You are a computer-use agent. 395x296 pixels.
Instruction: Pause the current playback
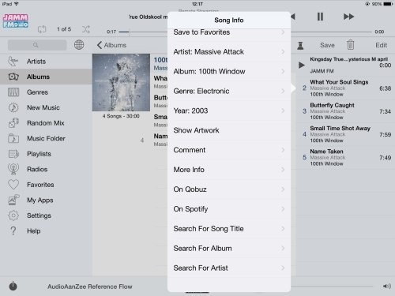(320, 17)
